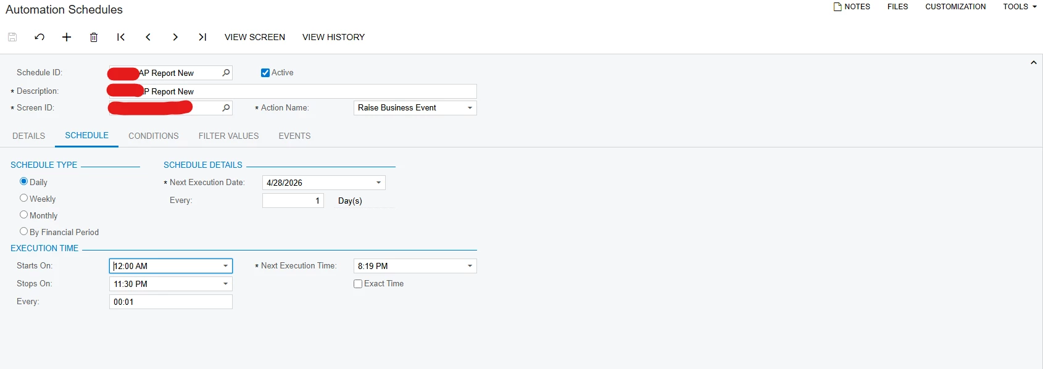Expand Starts On time dropdown

click(226, 266)
